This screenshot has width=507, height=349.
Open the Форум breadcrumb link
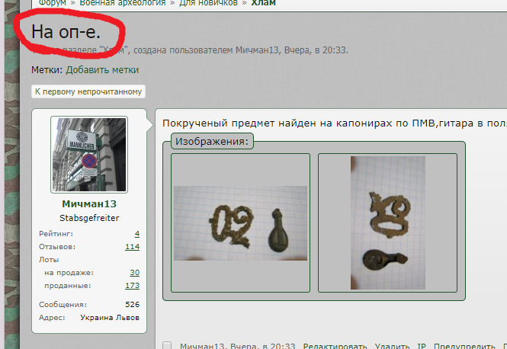pos(52,3)
